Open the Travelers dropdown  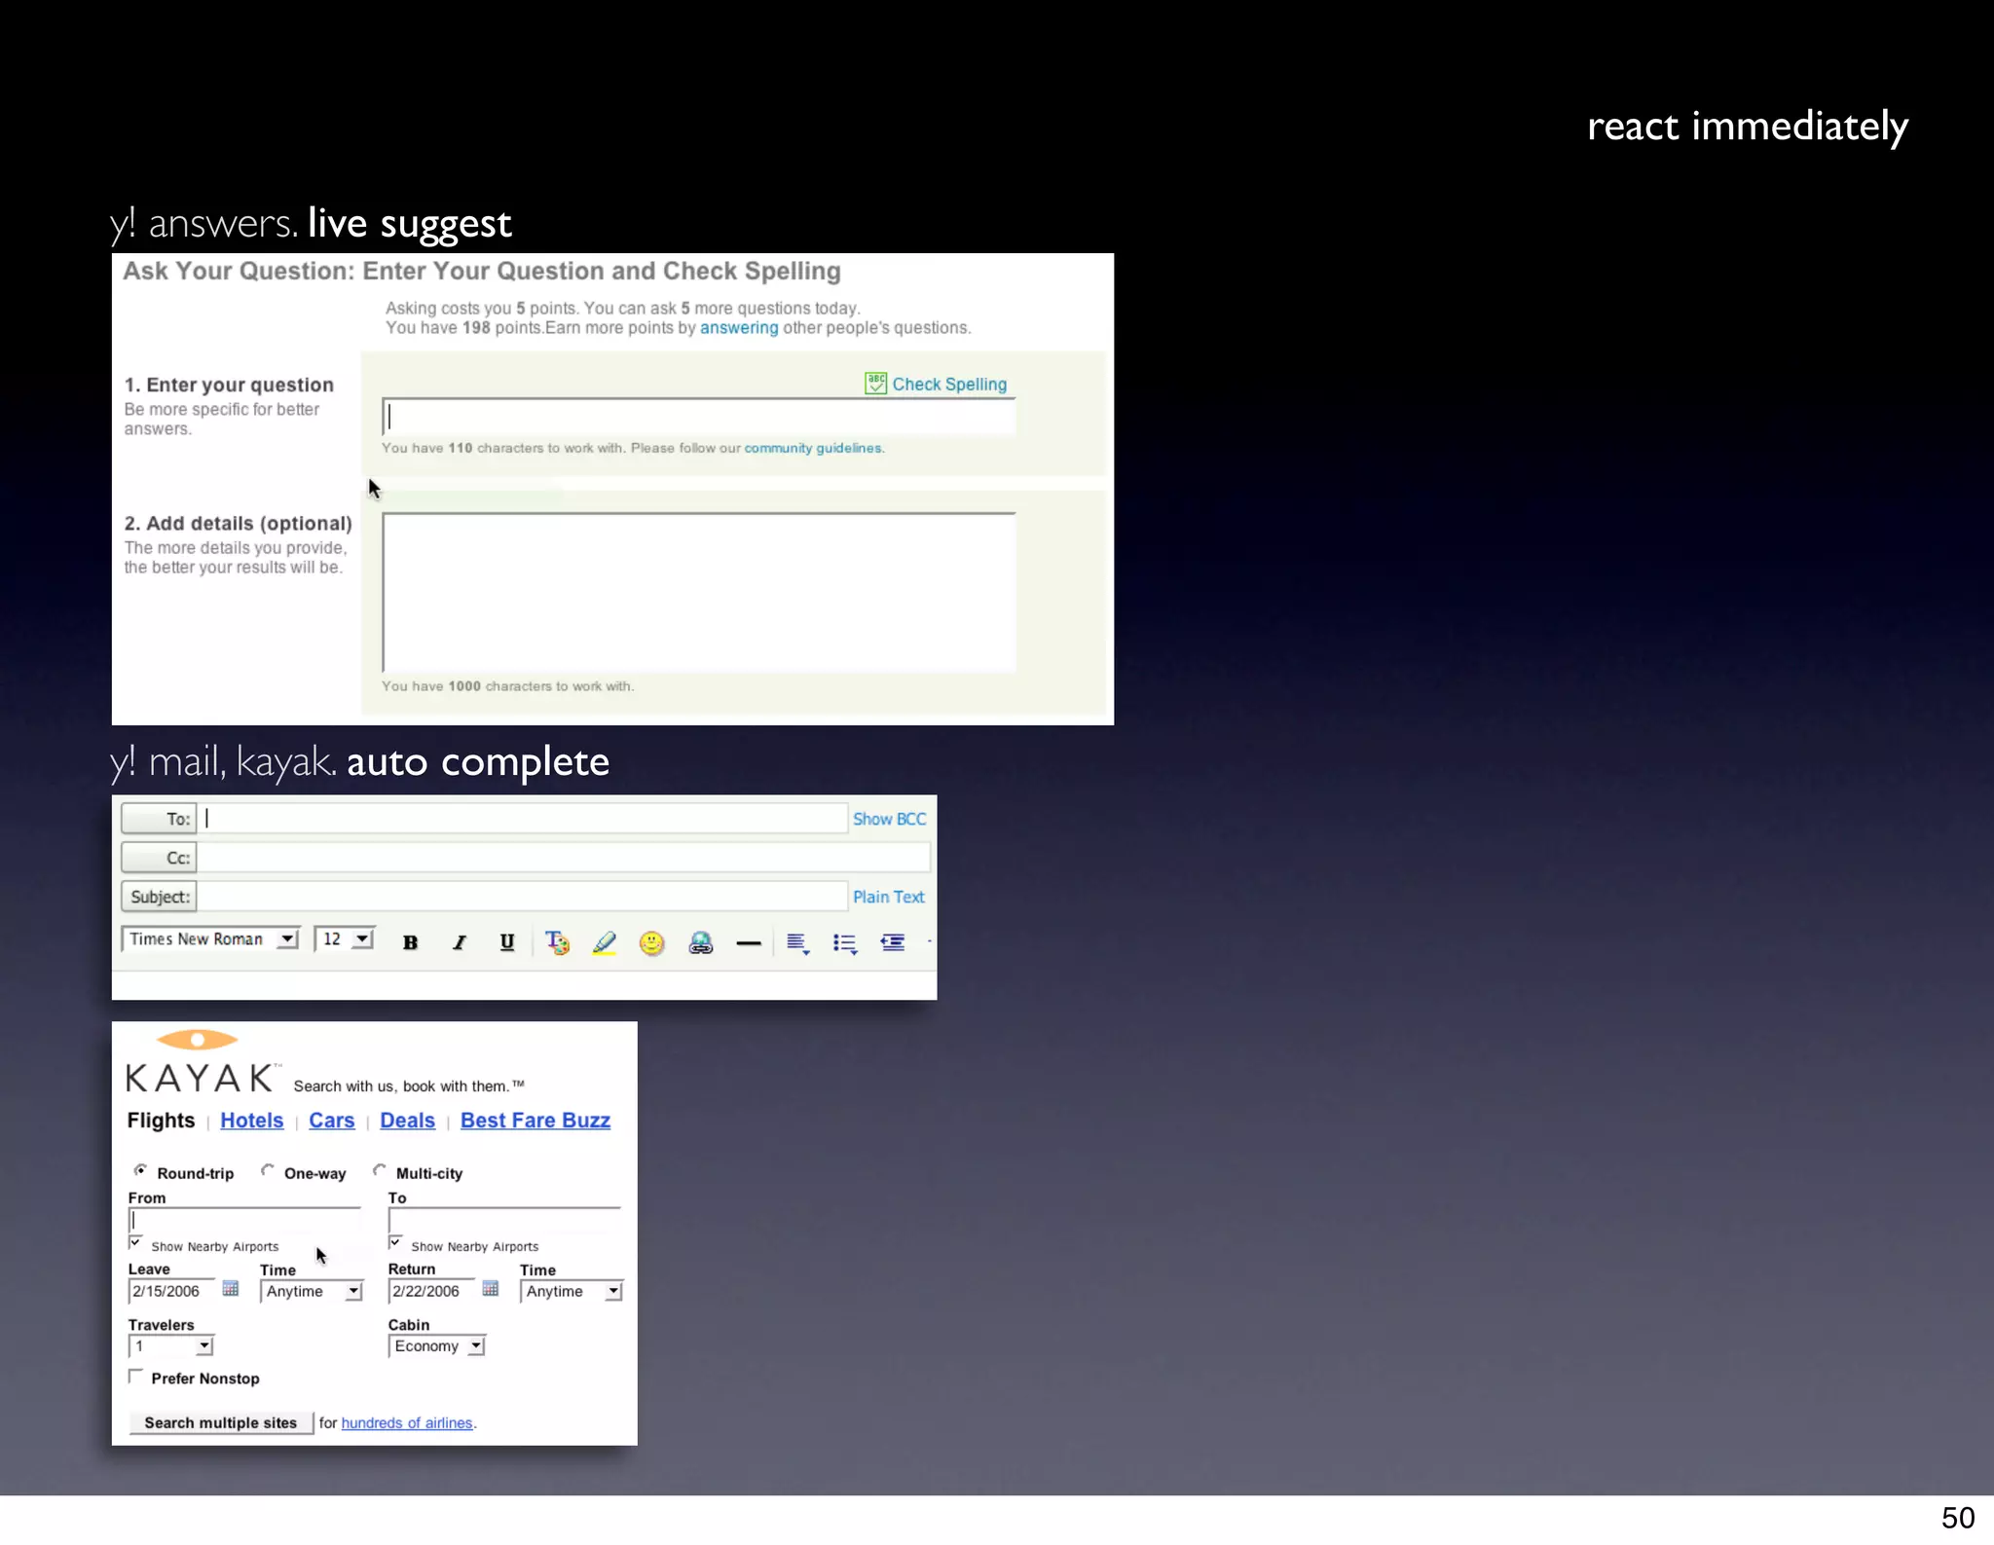(170, 1346)
